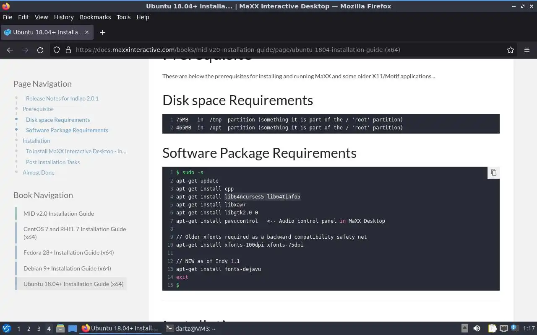Click the taskbar clock showing 1:17
The width and height of the screenshot is (537, 335).
[x=529, y=329]
